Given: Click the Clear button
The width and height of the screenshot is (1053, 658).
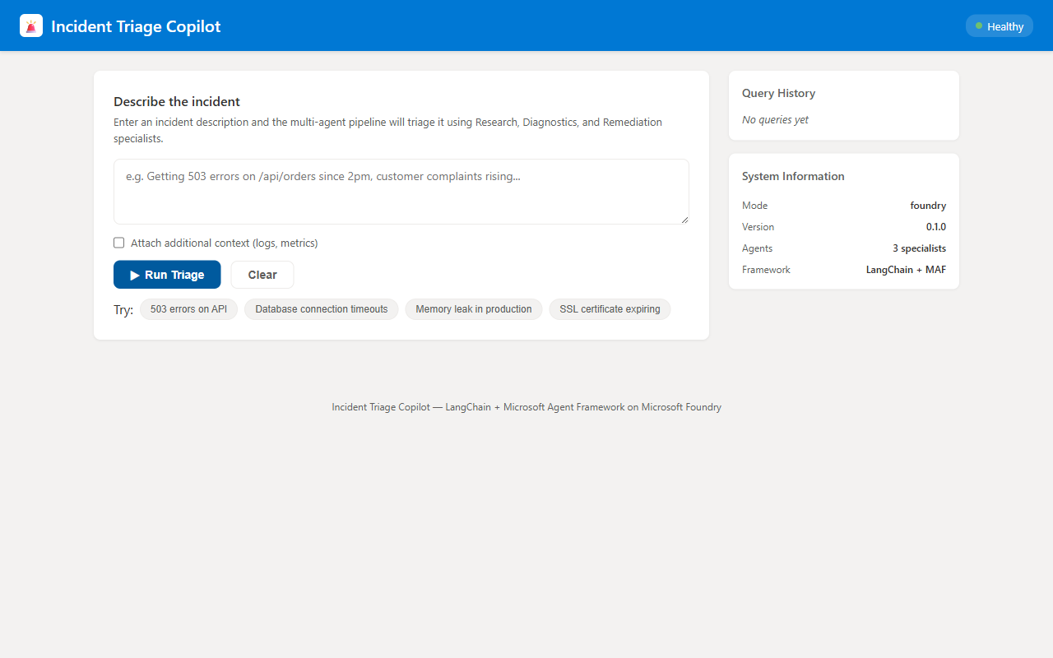Looking at the screenshot, I should click(262, 275).
